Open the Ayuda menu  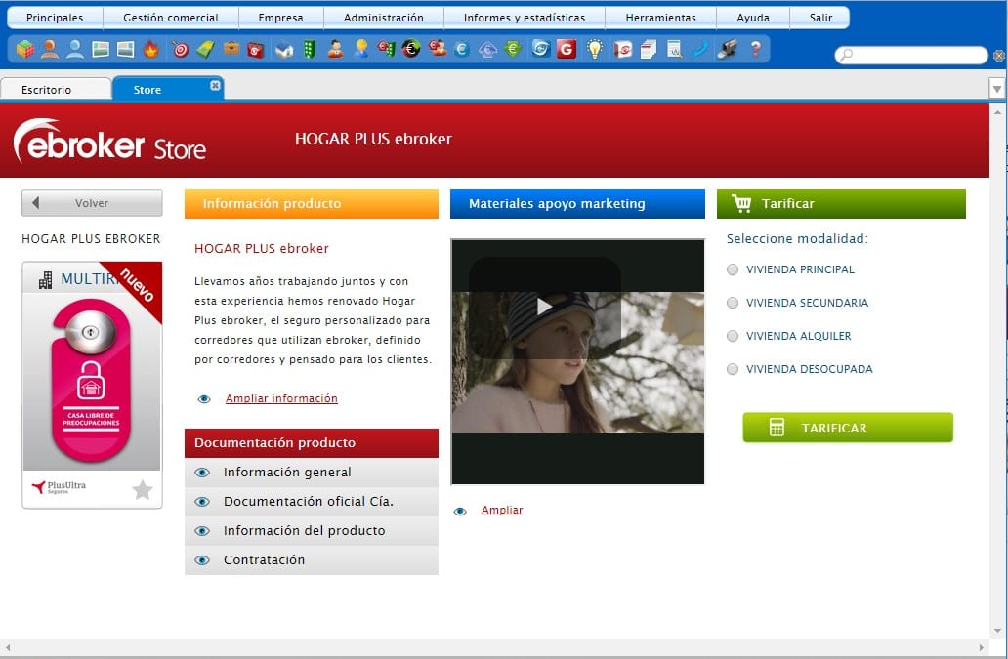click(x=753, y=18)
